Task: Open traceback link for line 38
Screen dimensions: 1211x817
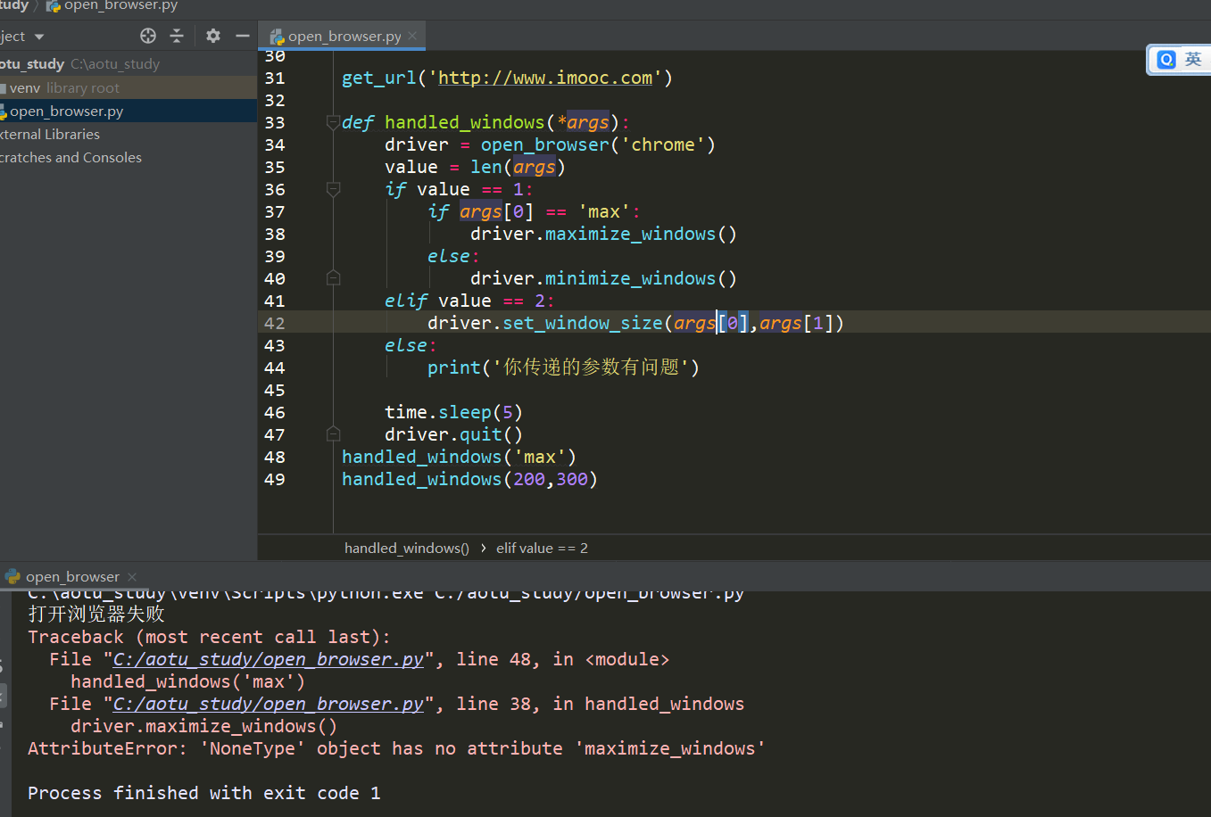Action: tap(268, 704)
